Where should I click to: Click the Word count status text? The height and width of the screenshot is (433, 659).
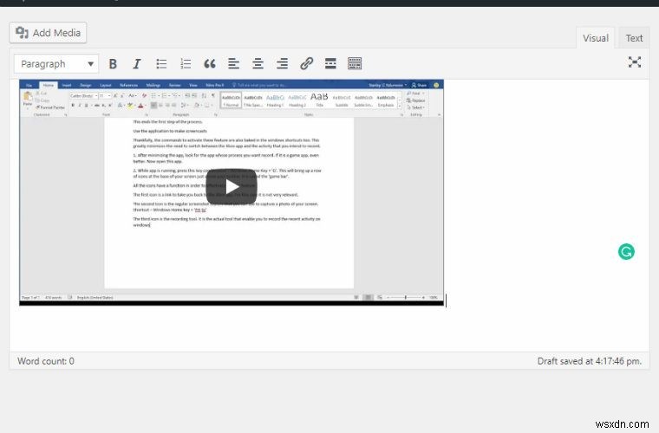point(46,361)
